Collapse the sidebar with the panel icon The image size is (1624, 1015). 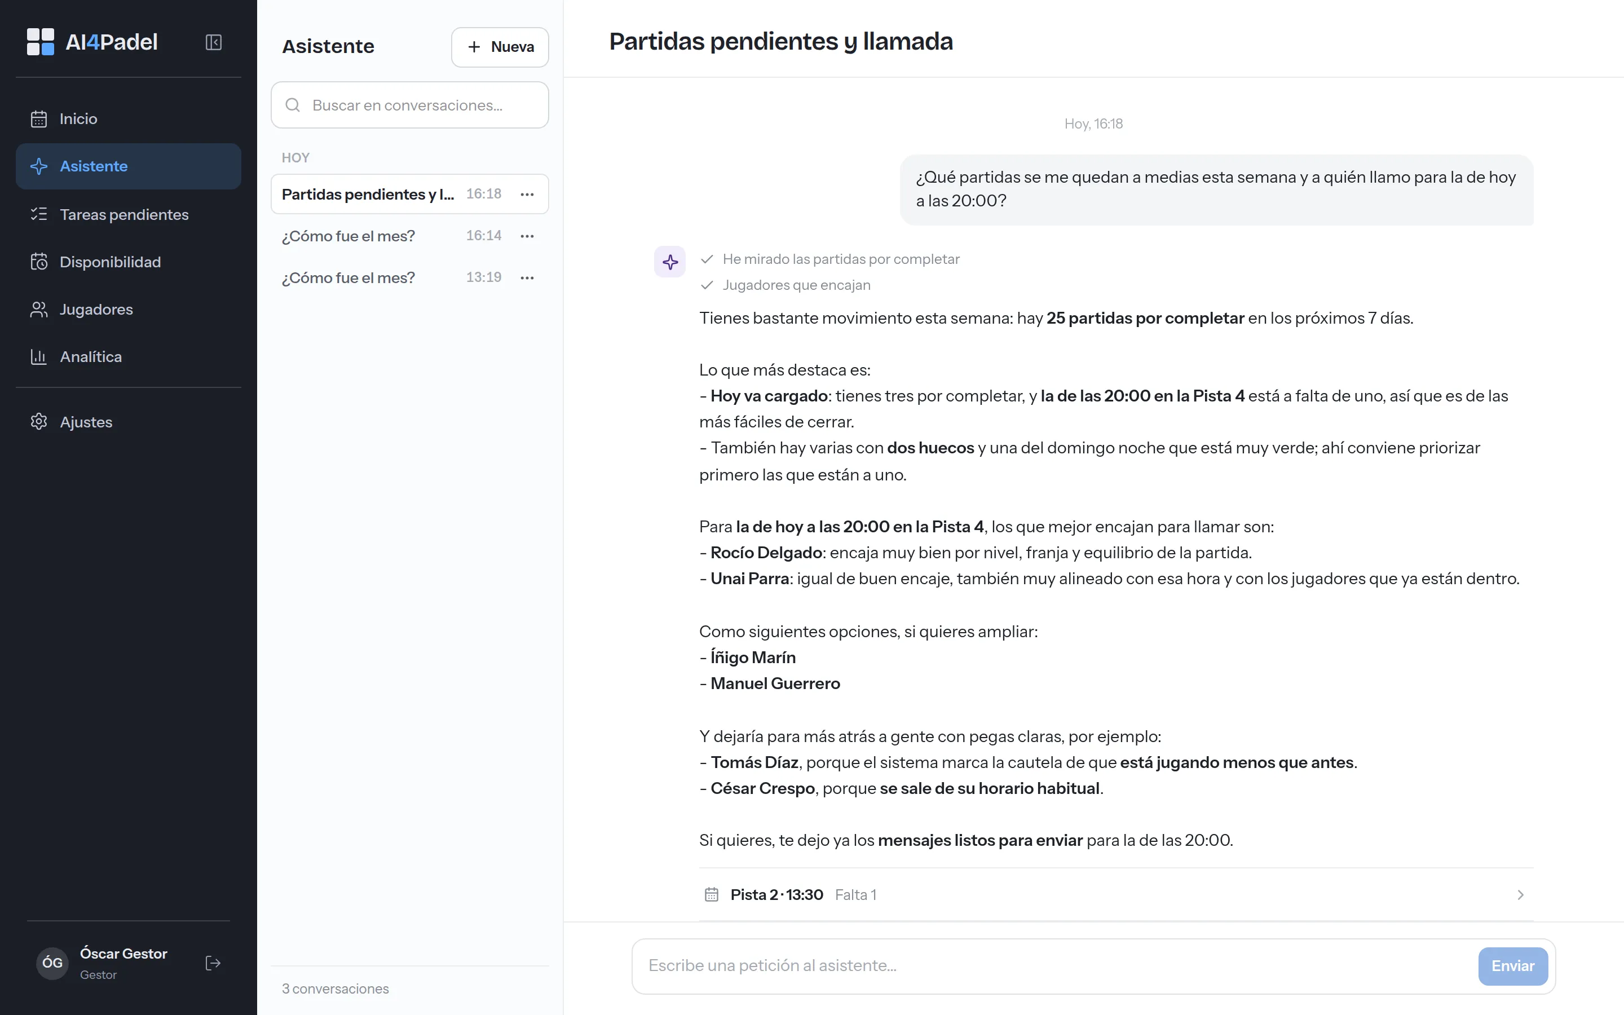coord(213,42)
